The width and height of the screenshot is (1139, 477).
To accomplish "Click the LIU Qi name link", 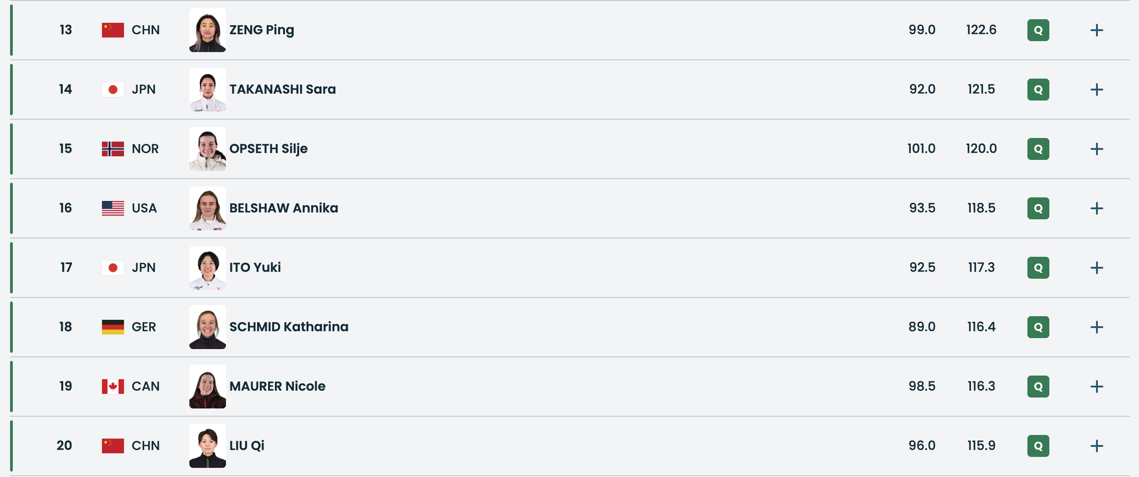I will (x=247, y=446).
